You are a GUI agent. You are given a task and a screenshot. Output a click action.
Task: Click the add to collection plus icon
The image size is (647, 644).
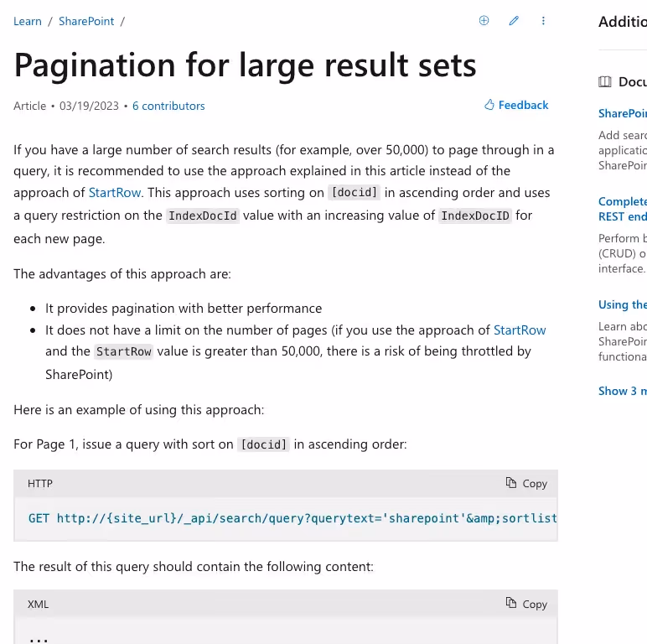[484, 21]
